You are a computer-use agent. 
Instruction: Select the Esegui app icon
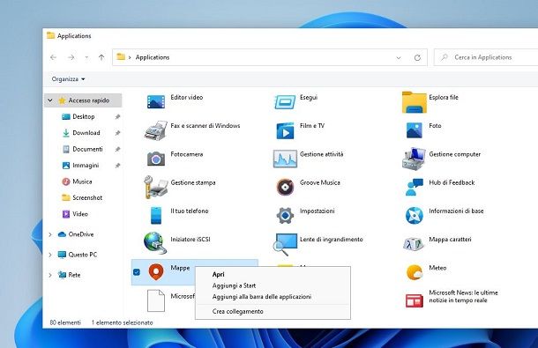point(285,102)
